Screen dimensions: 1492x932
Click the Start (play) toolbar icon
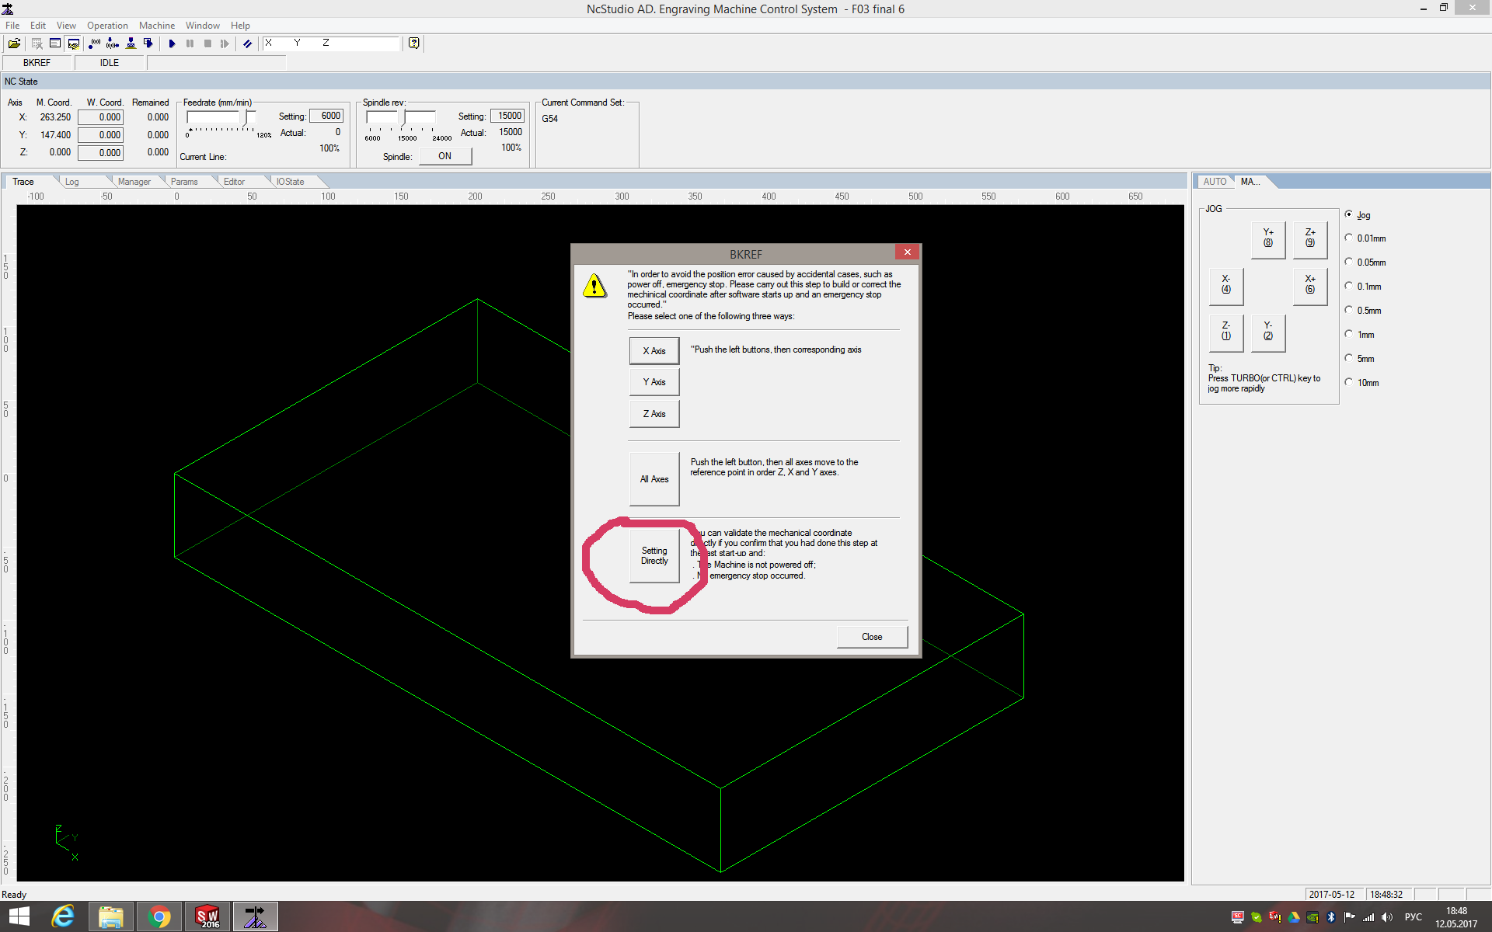[172, 43]
